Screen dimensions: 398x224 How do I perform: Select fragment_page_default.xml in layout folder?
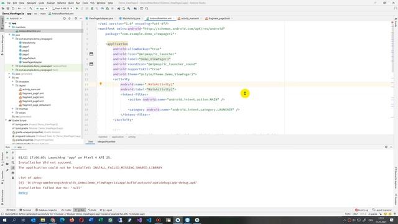[x=36, y=105]
